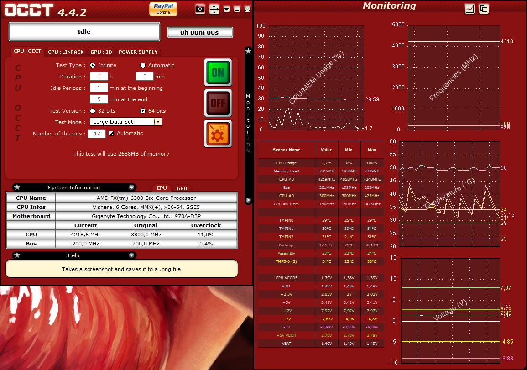This screenshot has width=527, height=370.
Task: Open the CPU system info tab
Action: pos(162,188)
